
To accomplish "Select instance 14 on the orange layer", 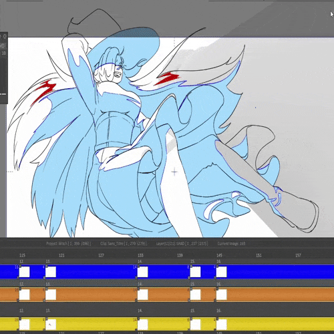I will [143, 295].
